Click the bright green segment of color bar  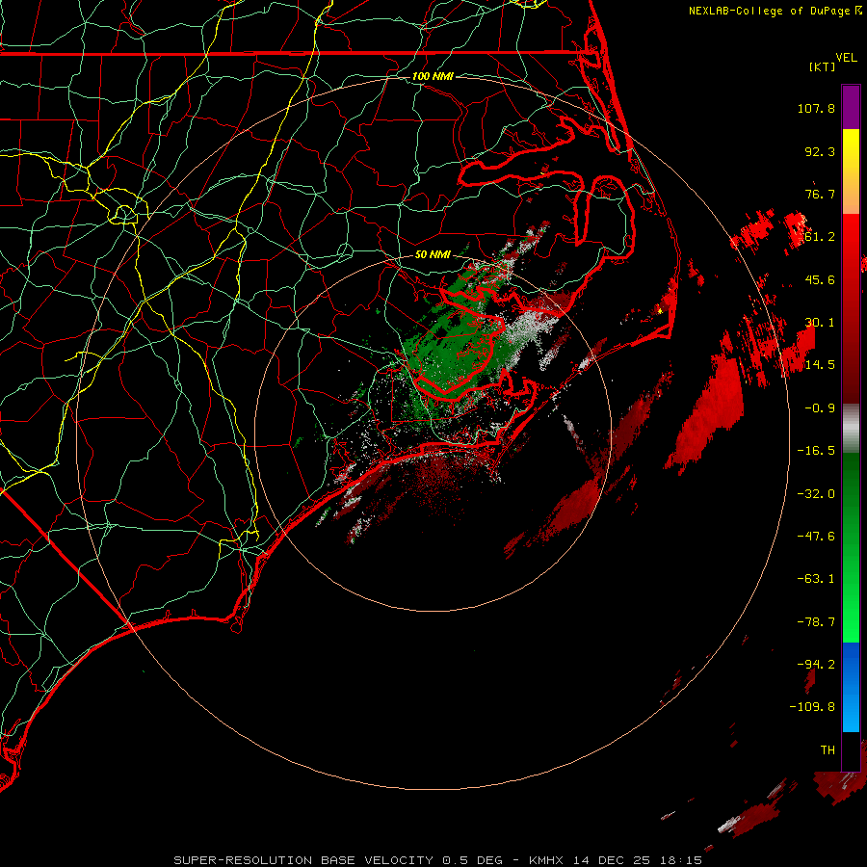(851, 547)
